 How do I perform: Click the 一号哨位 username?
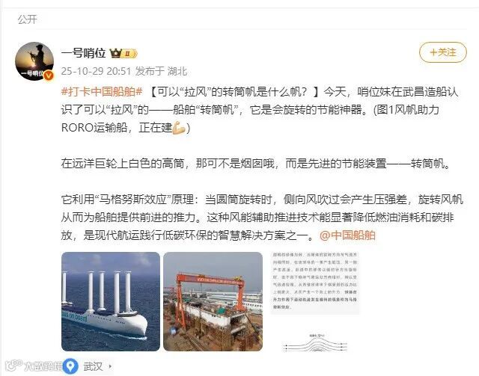[x=83, y=53]
